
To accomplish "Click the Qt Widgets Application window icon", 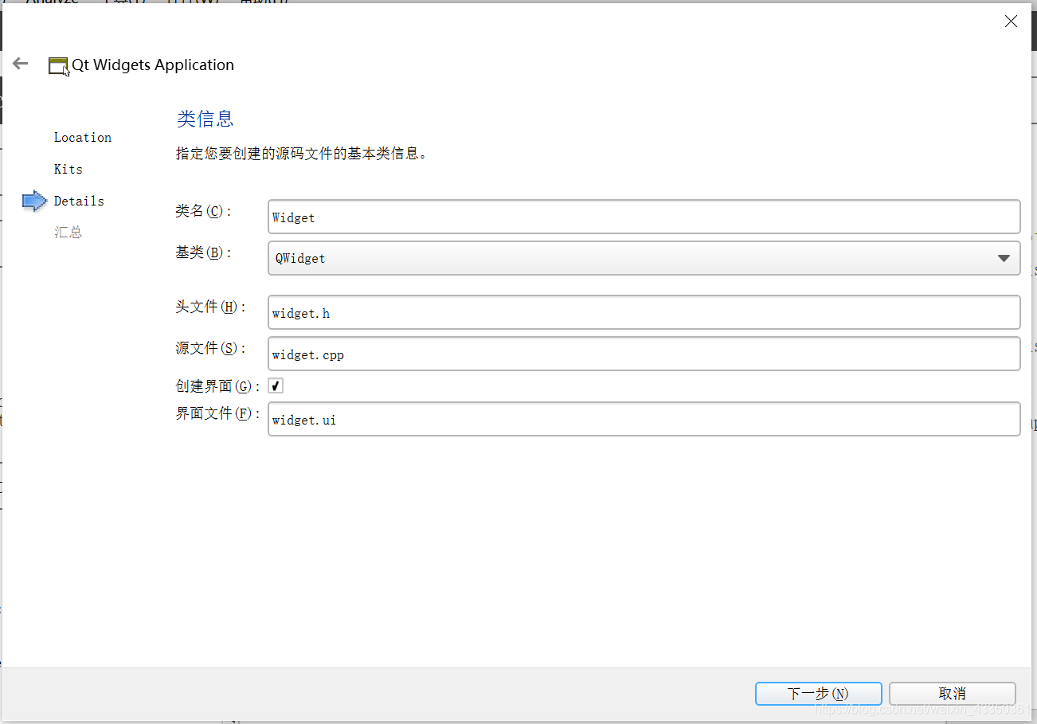I will pyautogui.click(x=58, y=66).
